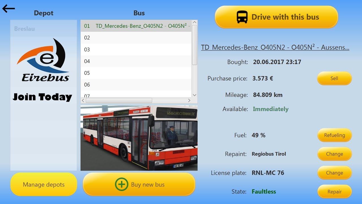Select empty bus slot 06
Screen dimensions: 362x204
pos(136,85)
